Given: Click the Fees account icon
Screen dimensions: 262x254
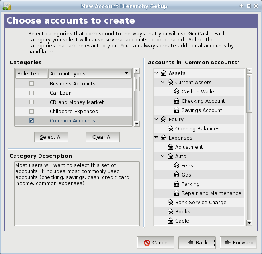Looking at the screenshot, I should click(x=177, y=165).
